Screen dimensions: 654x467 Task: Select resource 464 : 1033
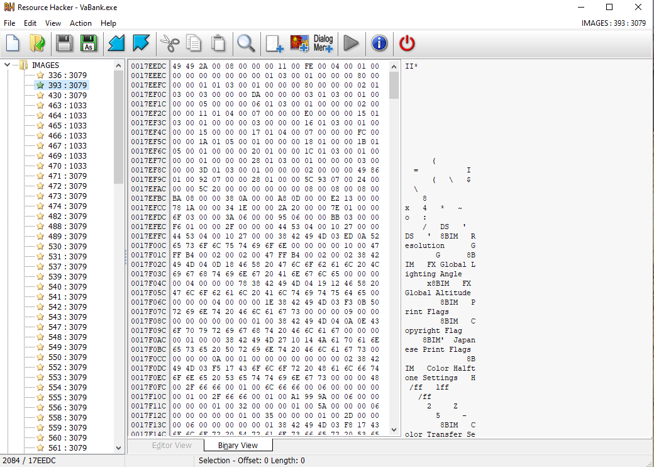67,116
